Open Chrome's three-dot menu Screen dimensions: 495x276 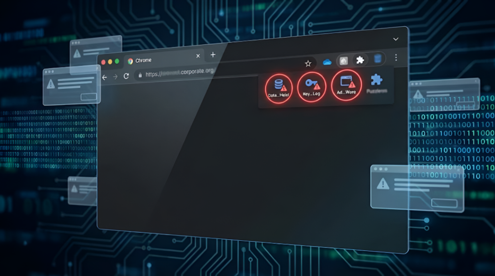396,57
